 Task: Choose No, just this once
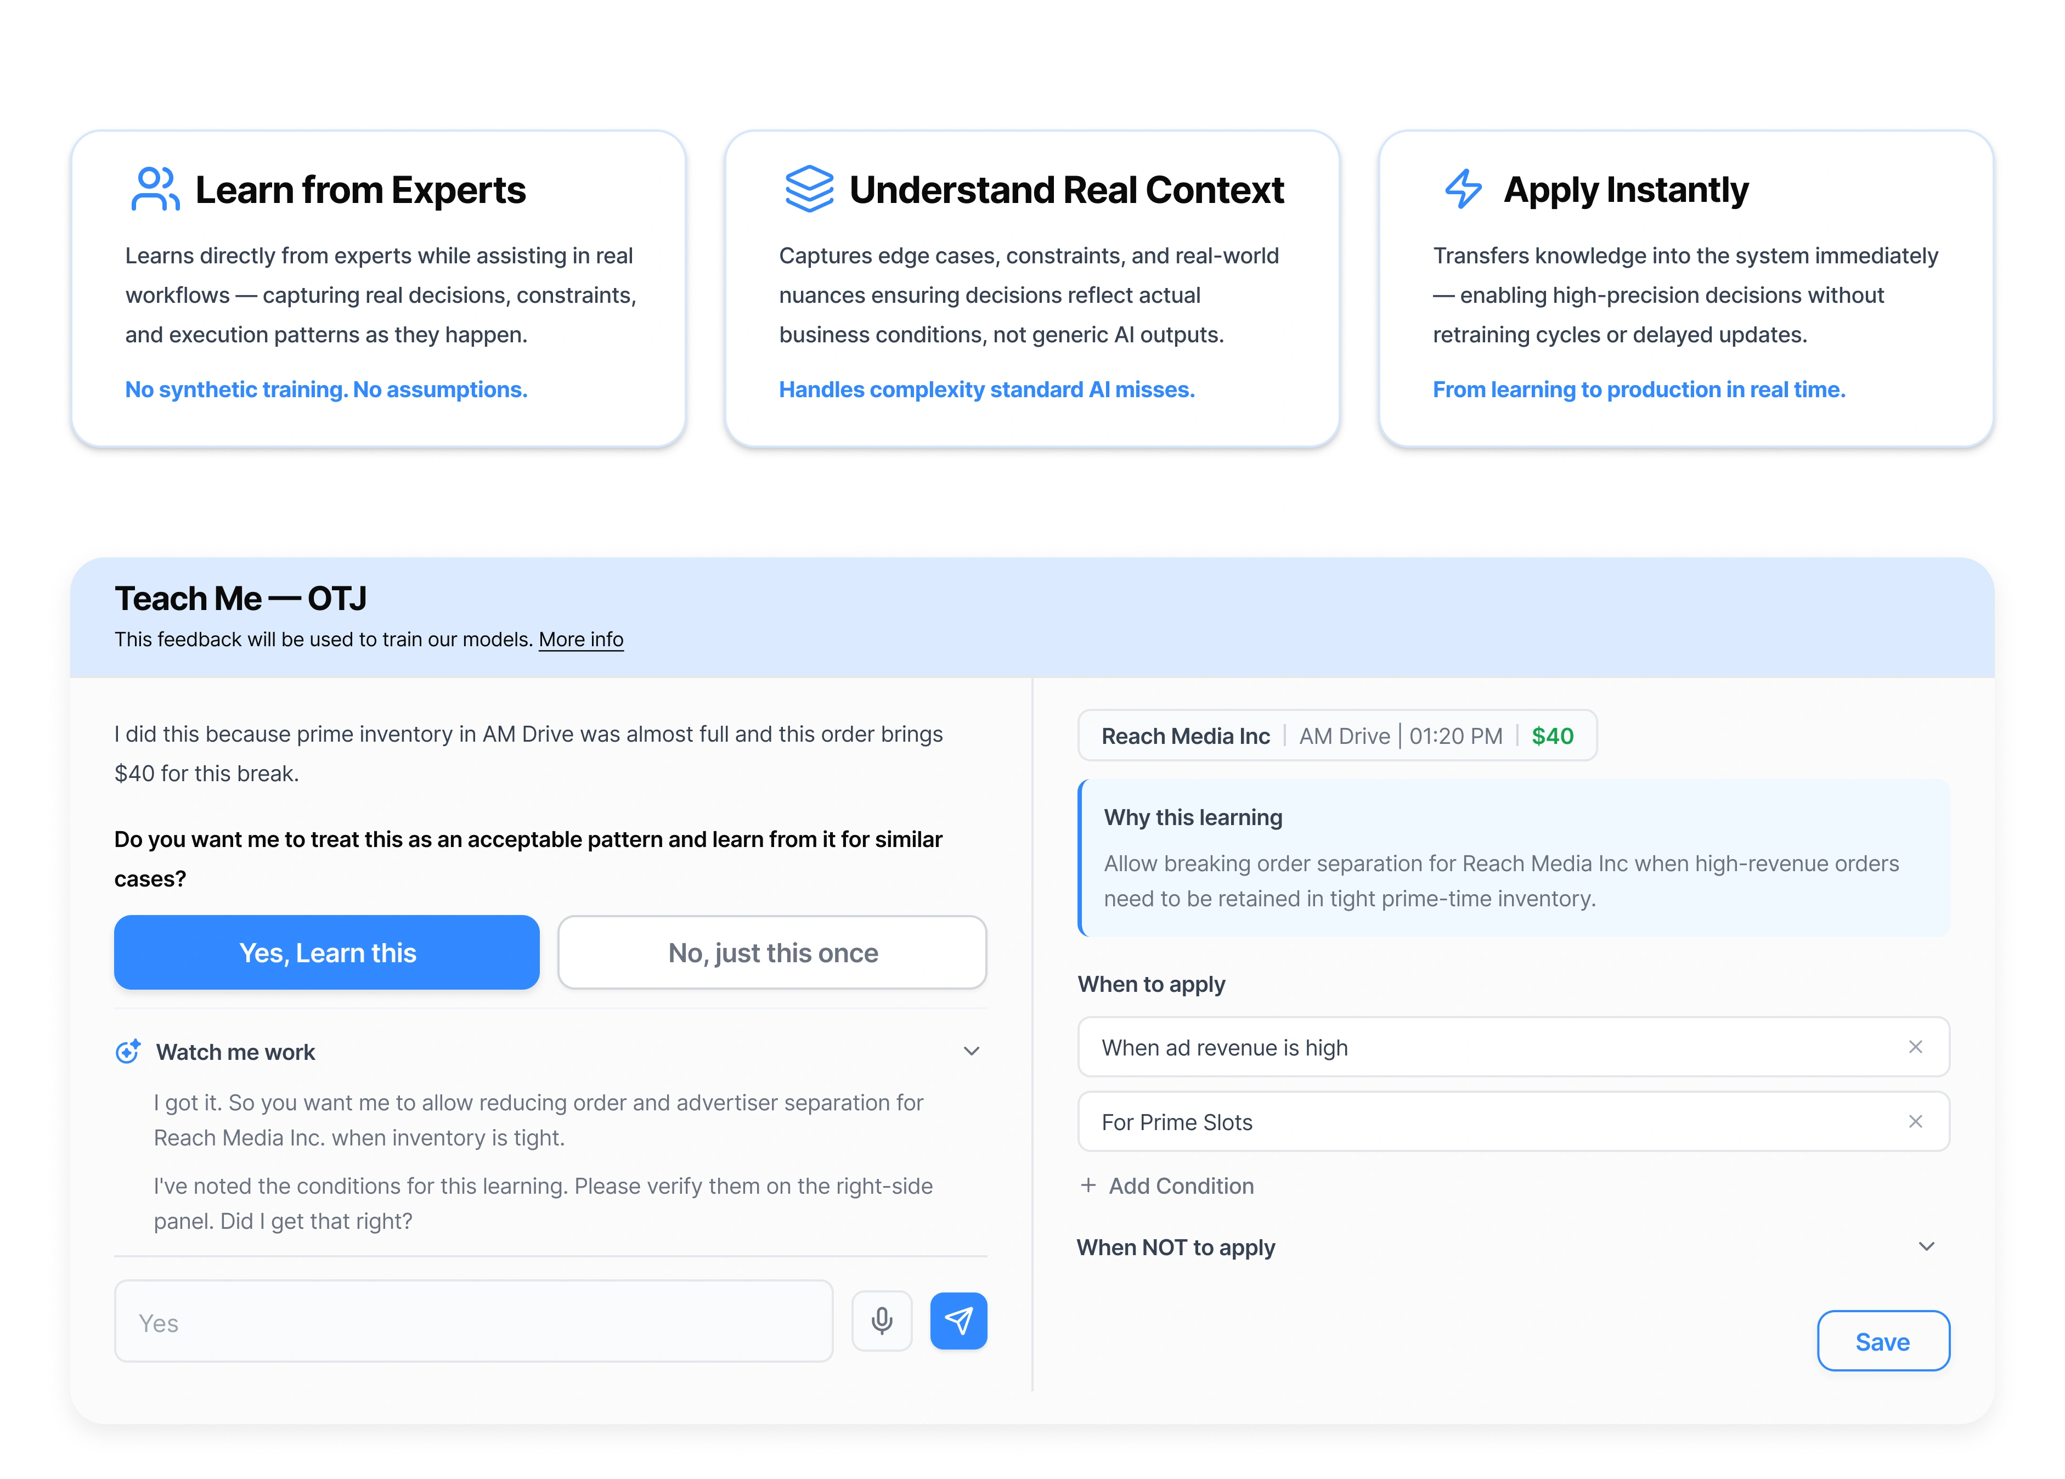coord(772,952)
